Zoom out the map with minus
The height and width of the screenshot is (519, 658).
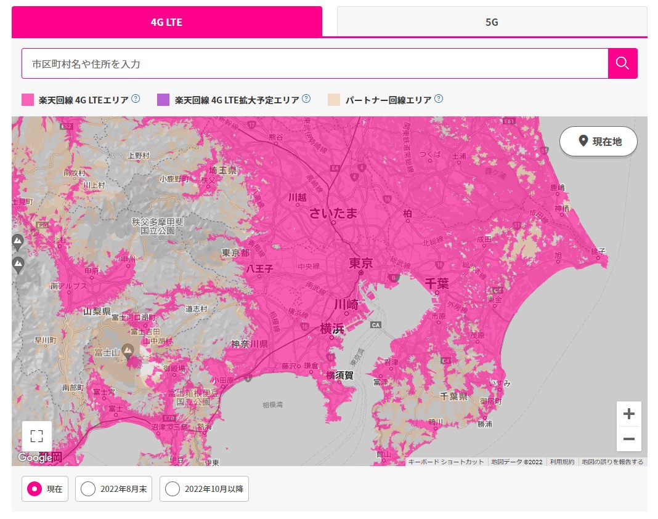click(x=628, y=439)
